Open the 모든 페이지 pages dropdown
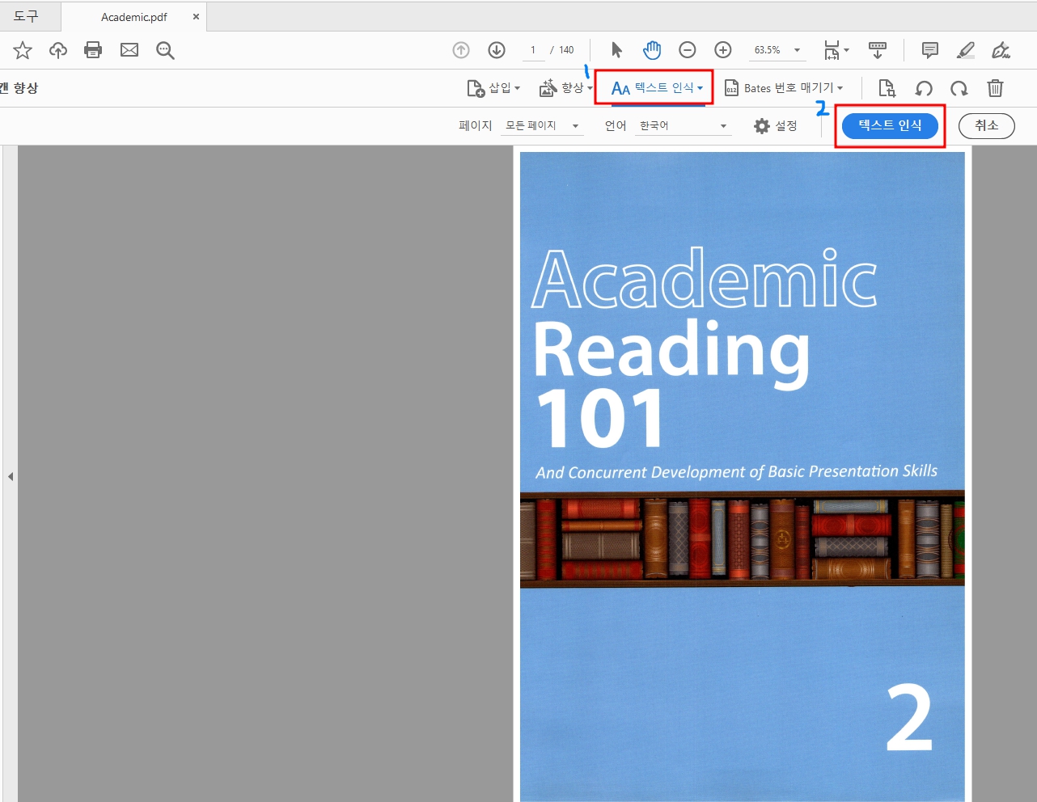Screen dimensions: 1037x802 click(x=542, y=126)
